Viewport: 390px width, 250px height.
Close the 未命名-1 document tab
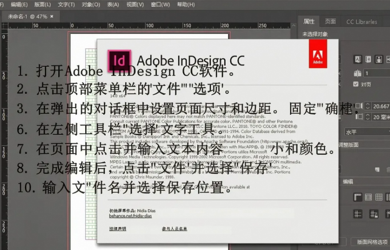tap(52, 16)
